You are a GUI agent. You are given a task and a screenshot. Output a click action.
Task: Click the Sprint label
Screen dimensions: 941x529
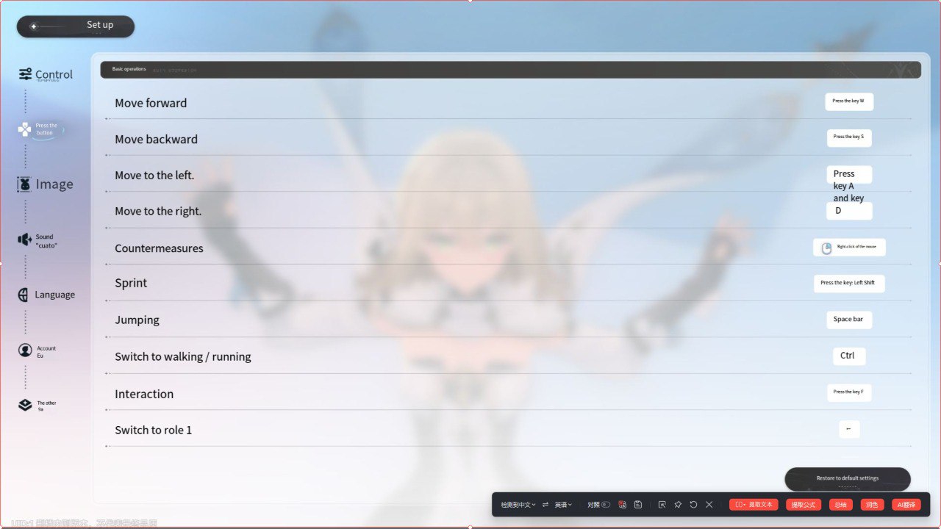(x=131, y=283)
